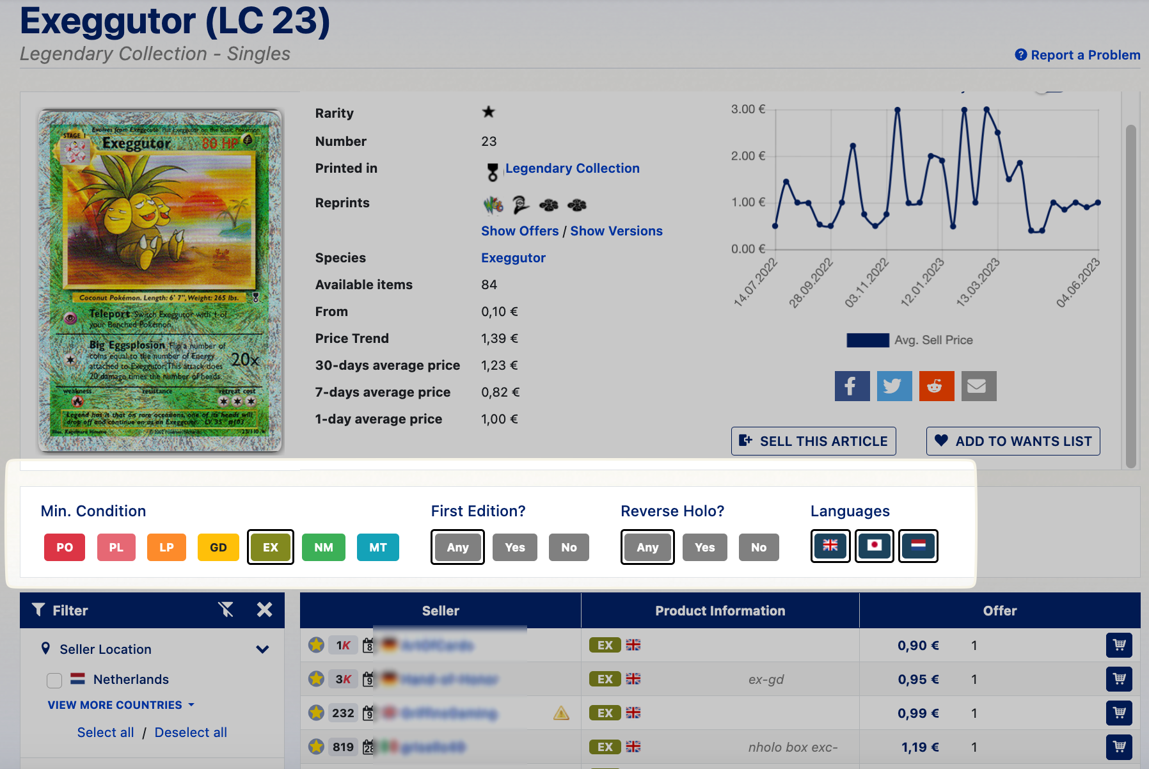Share card on Twitter
This screenshot has height=769, width=1149.
894,386
